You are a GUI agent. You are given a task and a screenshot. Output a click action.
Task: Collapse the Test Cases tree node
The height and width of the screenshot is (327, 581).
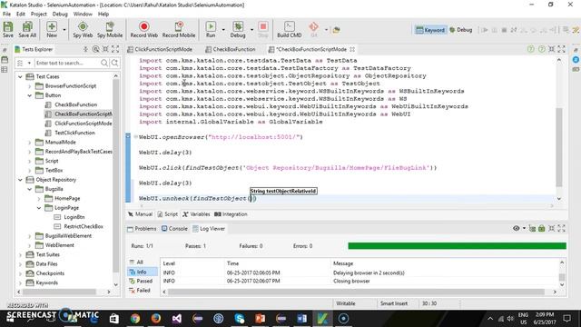20,76
